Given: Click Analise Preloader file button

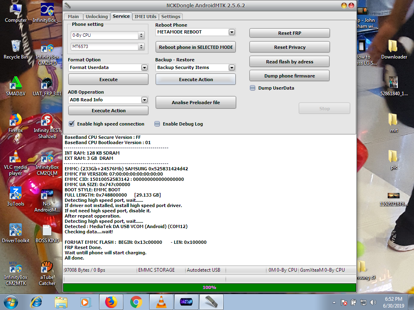Looking at the screenshot, I should click(196, 102).
